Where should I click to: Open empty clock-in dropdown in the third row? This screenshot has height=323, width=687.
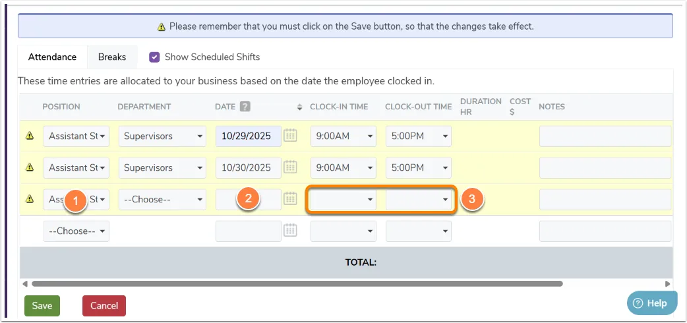click(x=343, y=200)
